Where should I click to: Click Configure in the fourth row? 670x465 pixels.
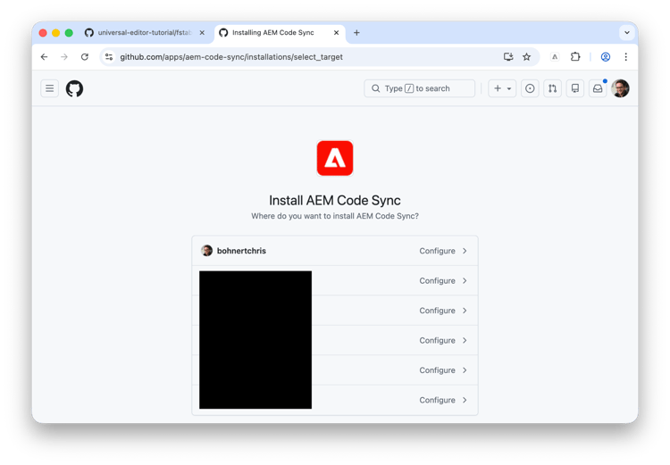[x=437, y=341]
